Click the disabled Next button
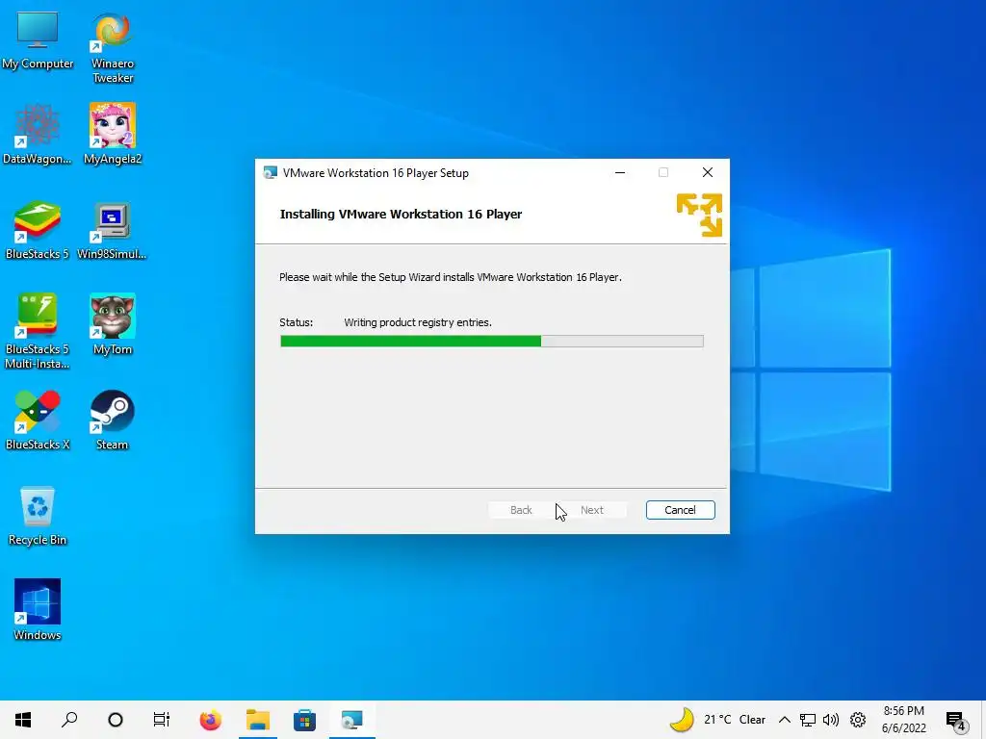The width and height of the screenshot is (986, 739). coord(592,510)
